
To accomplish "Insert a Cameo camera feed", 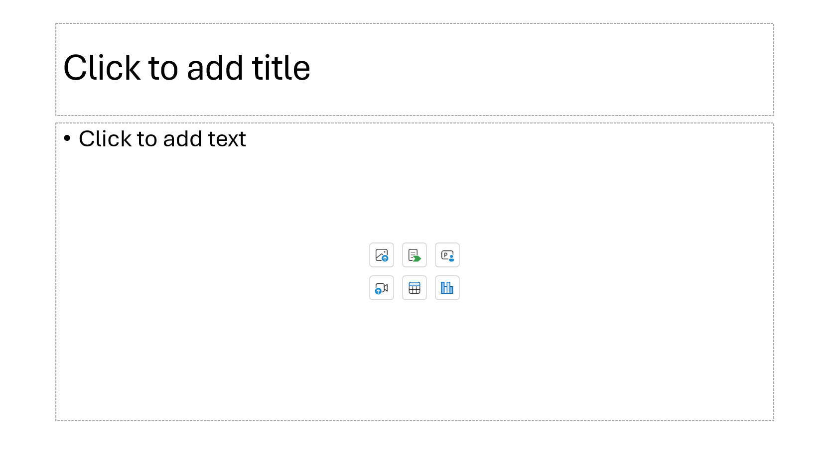I will coord(447,255).
